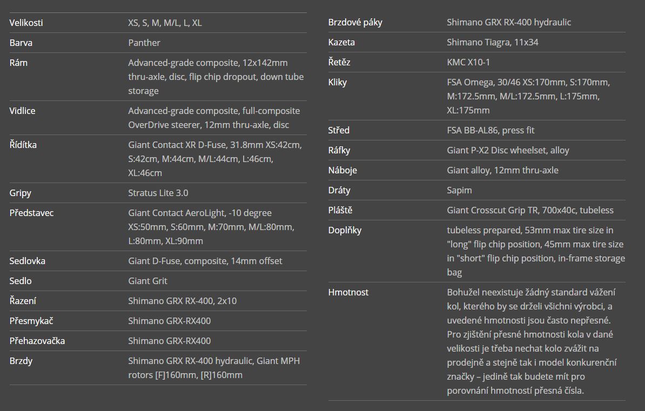The image size is (645, 411).
Task: Click the Giant Grit saddle text
Action: click(147, 281)
